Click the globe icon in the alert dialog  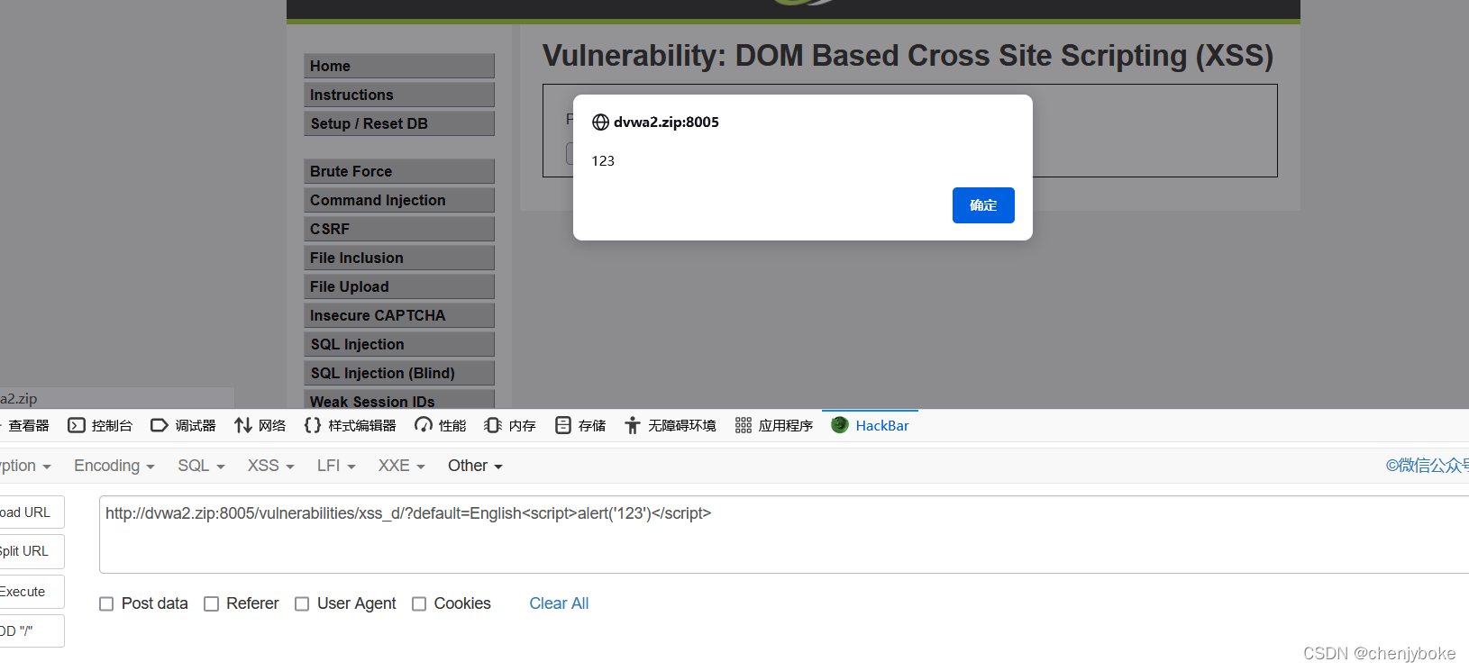tap(600, 122)
